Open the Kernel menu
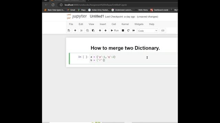 pyautogui.click(x=125, y=24)
